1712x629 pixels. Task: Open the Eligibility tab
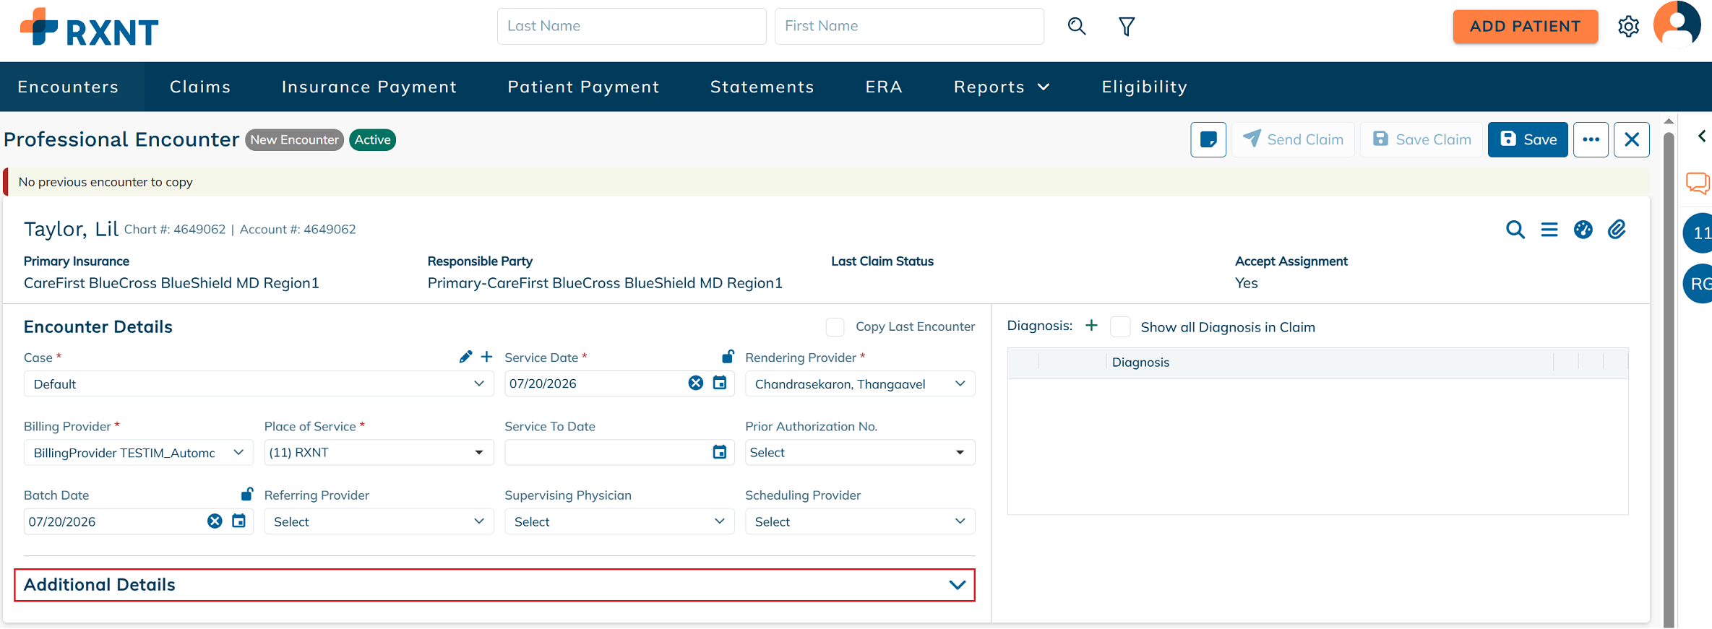click(1144, 87)
